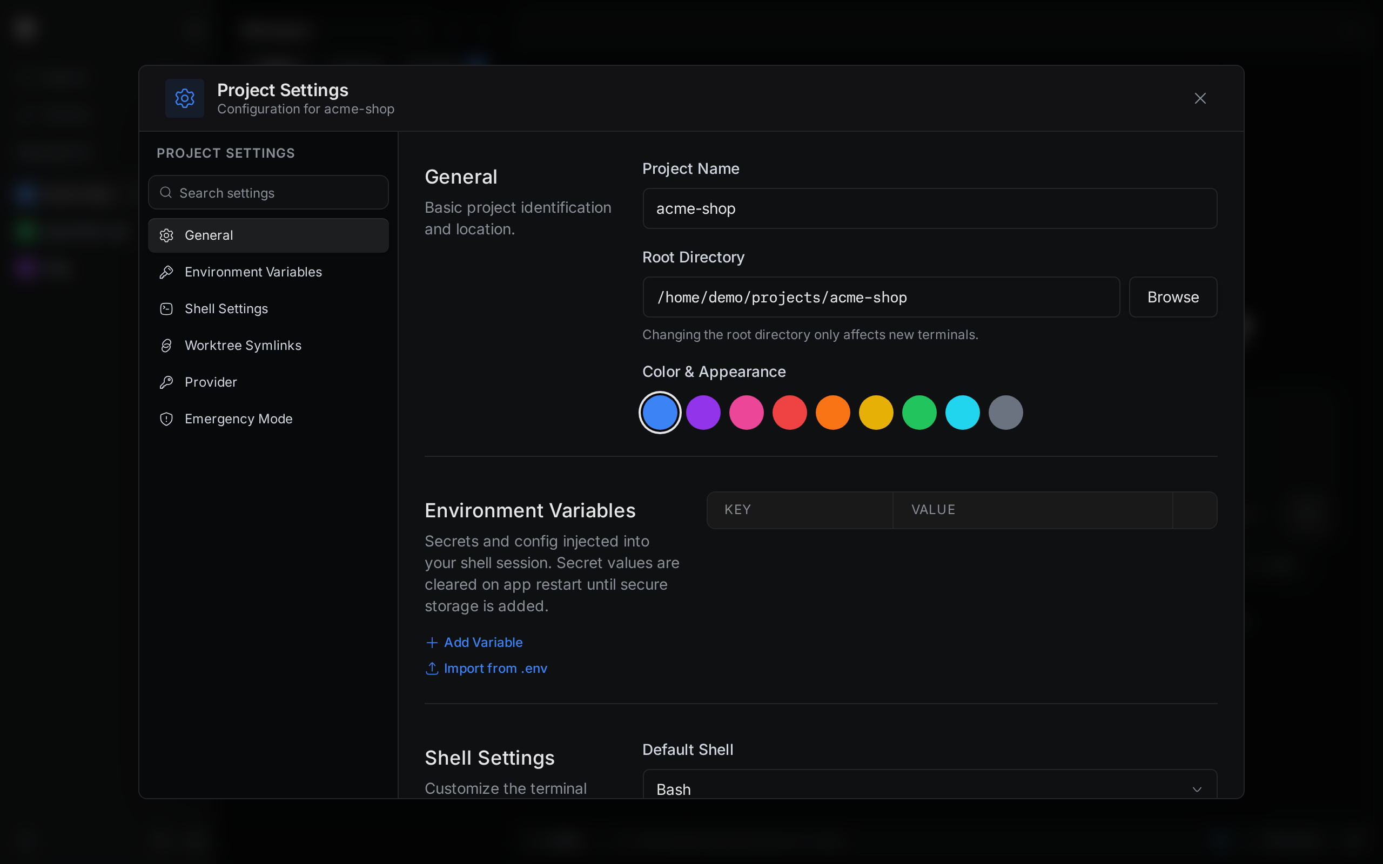Screen dimensions: 1383x864
Task: Set project color to green
Action: pyautogui.click(x=919, y=413)
